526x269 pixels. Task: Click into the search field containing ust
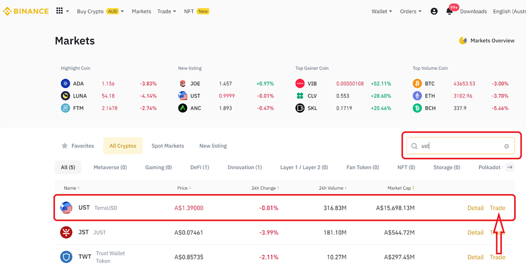point(460,146)
